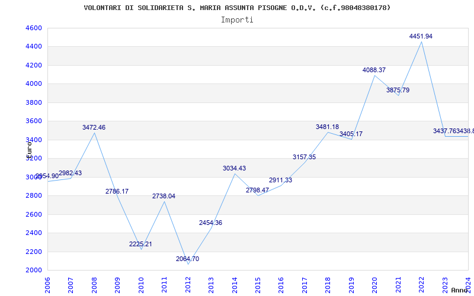This screenshot has height=296, width=474.
Task: Select the x-axis year 2022
Action: (x=422, y=285)
